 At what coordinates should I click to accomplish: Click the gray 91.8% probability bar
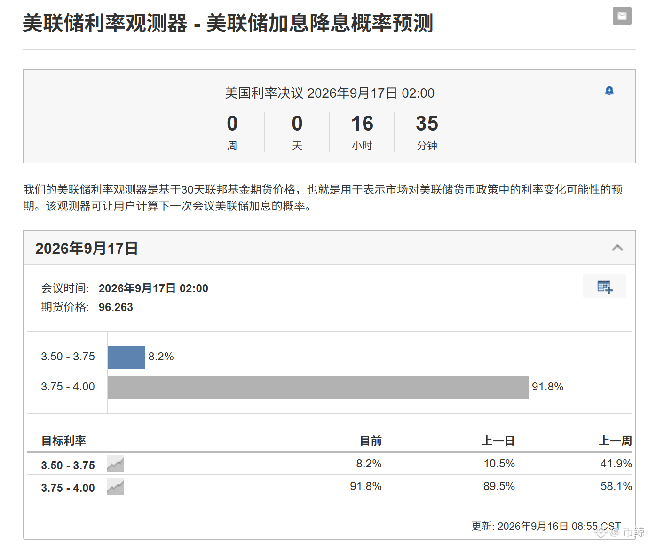pyautogui.click(x=318, y=388)
